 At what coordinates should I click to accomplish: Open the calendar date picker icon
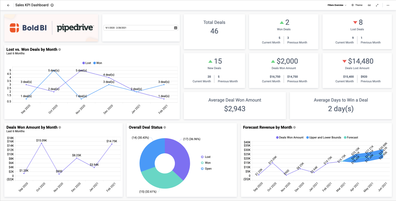pos(176,28)
